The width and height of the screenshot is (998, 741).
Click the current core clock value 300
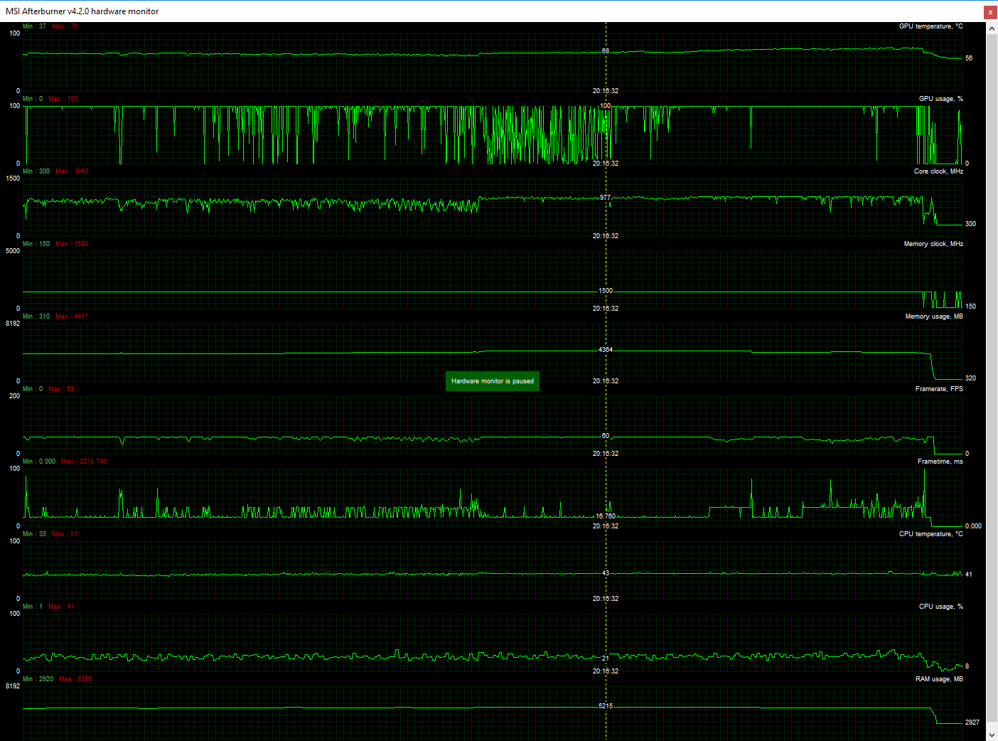pyautogui.click(x=970, y=224)
